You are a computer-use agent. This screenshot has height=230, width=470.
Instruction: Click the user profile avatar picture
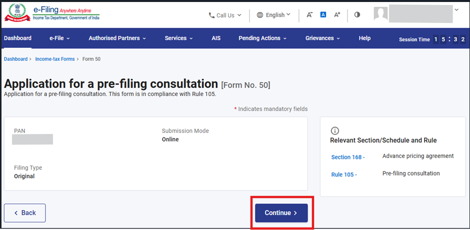coord(380,14)
